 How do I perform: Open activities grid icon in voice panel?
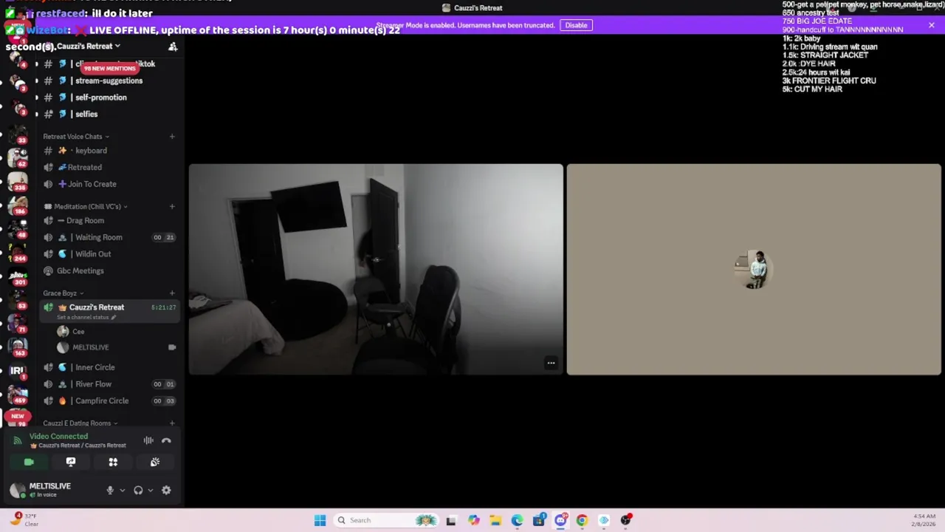click(113, 462)
